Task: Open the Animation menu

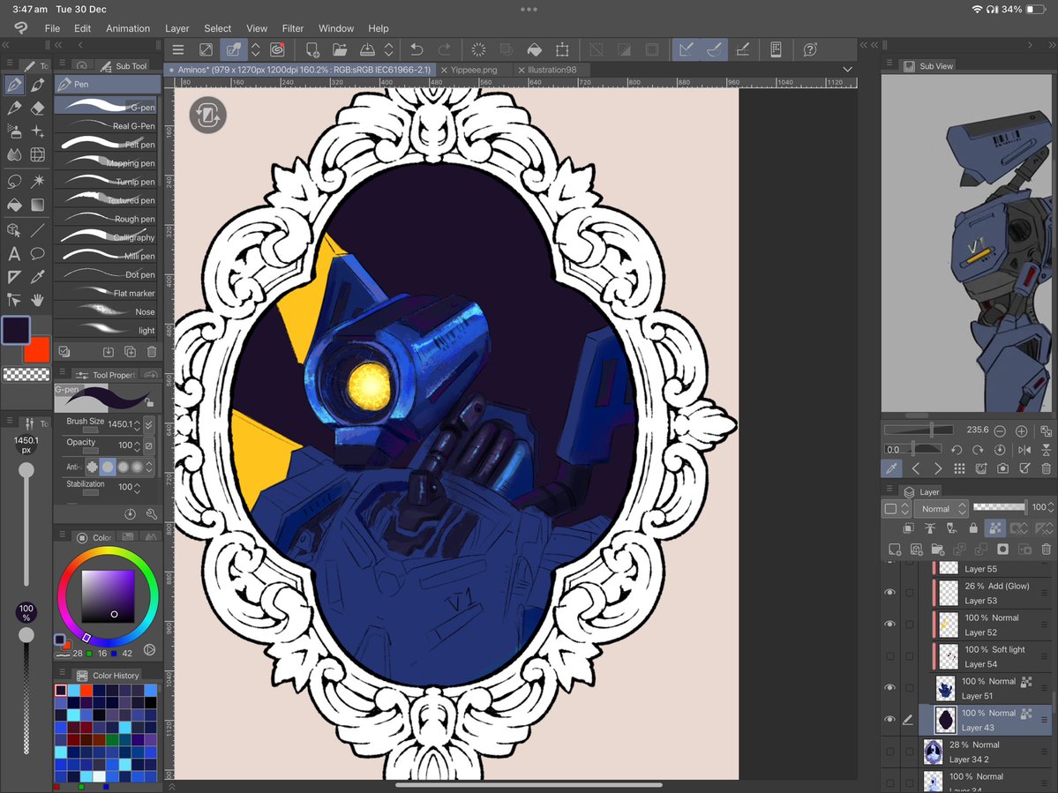Action: tap(128, 28)
